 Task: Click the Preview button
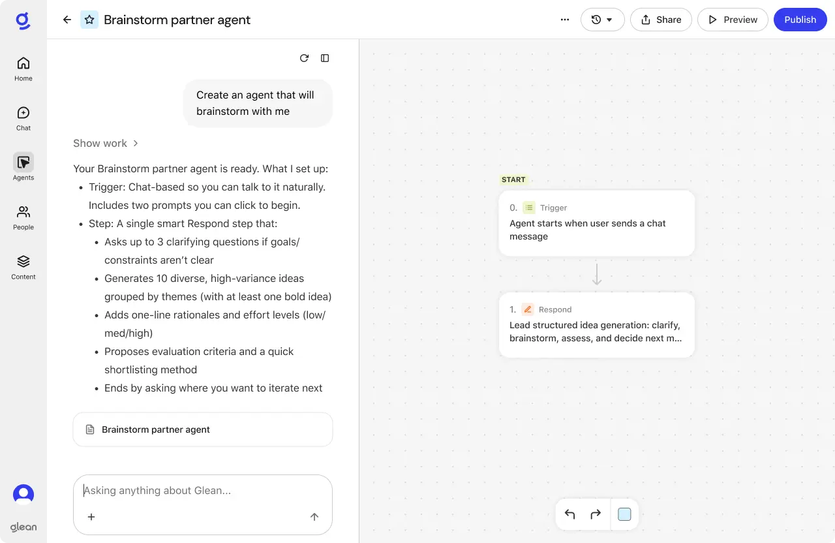tap(733, 20)
